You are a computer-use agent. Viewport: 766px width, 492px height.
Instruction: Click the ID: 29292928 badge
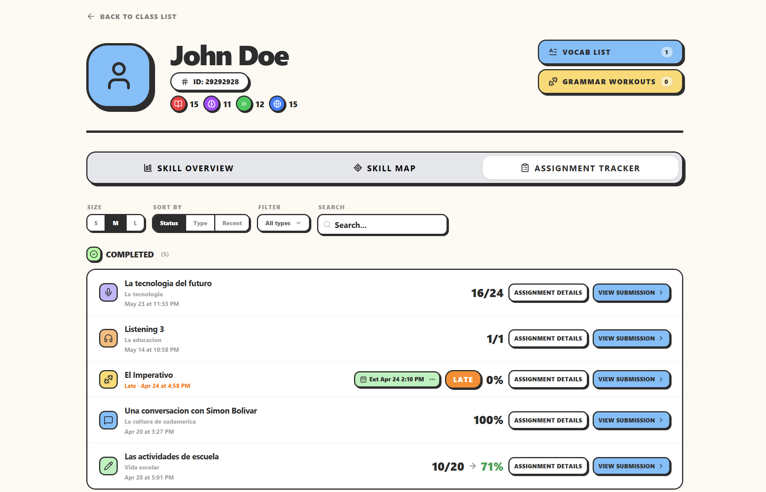[210, 82]
